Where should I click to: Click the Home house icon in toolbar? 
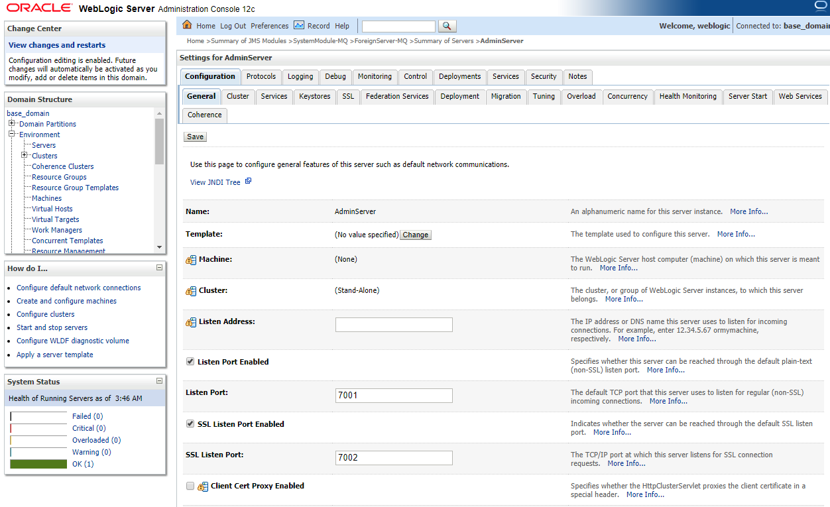pyautogui.click(x=187, y=25)
